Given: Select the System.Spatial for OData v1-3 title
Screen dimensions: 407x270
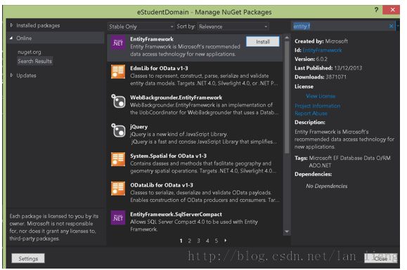Looking at the screenshot, I should pos(169,156).
